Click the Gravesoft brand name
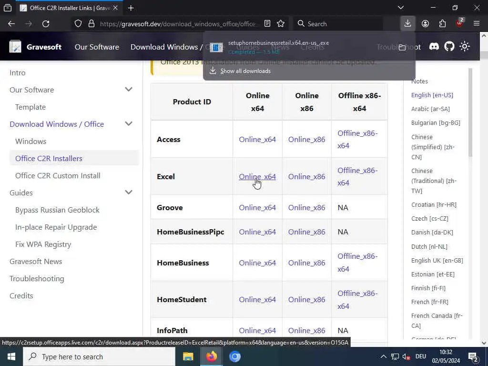This screenshot has height=366, width=488. (44, 47)
